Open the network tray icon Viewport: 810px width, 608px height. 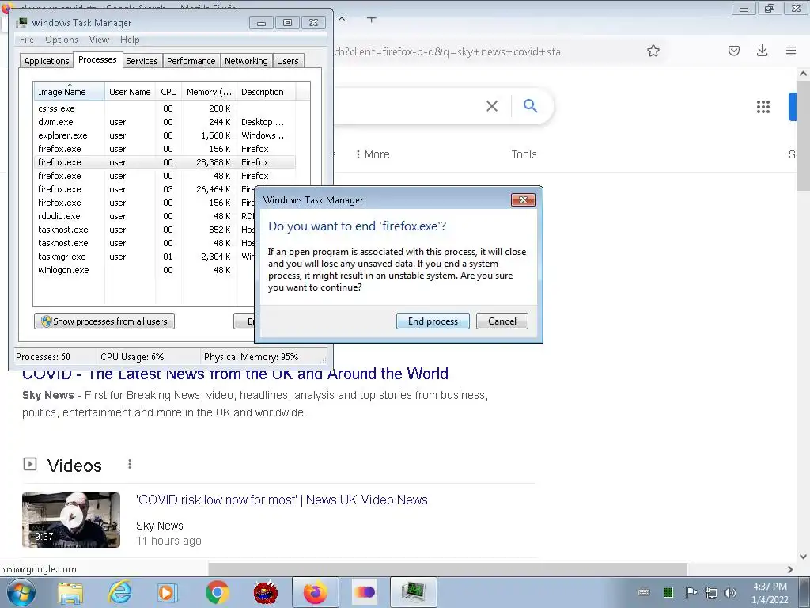(x=711, y=592)
